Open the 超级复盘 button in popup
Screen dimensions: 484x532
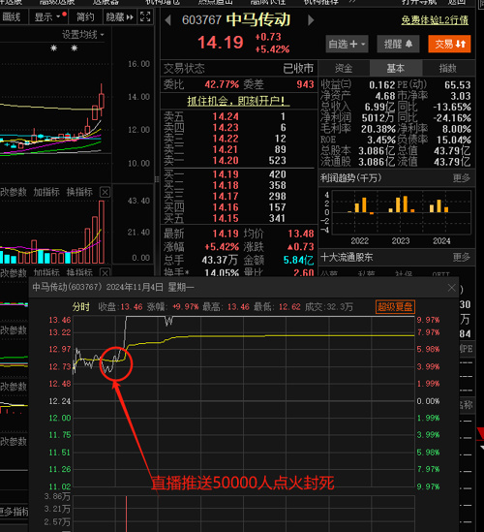click(x=395, y=307)
